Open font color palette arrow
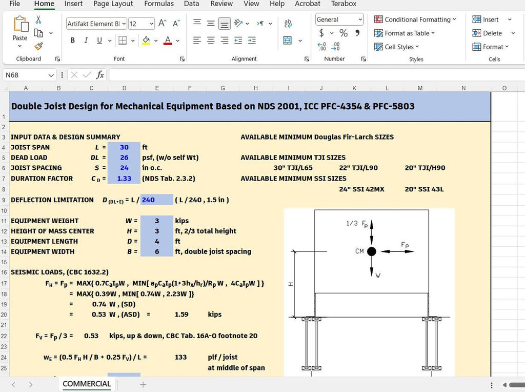 (178, 41)
